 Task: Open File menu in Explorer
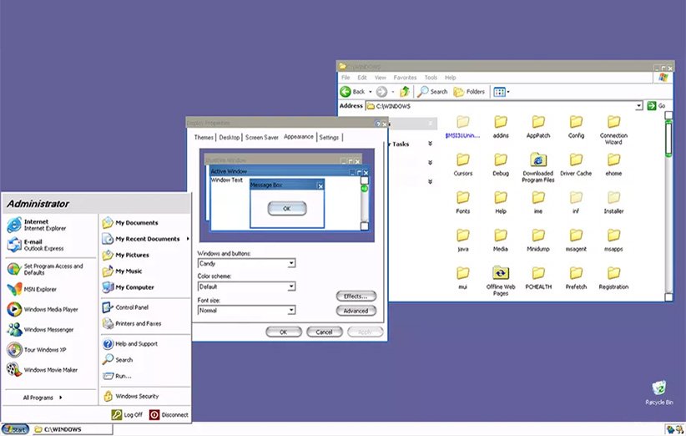(x=346, y=78)
